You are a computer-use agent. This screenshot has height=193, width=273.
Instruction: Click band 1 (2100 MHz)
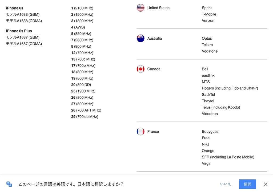click(x=82, y=8)
